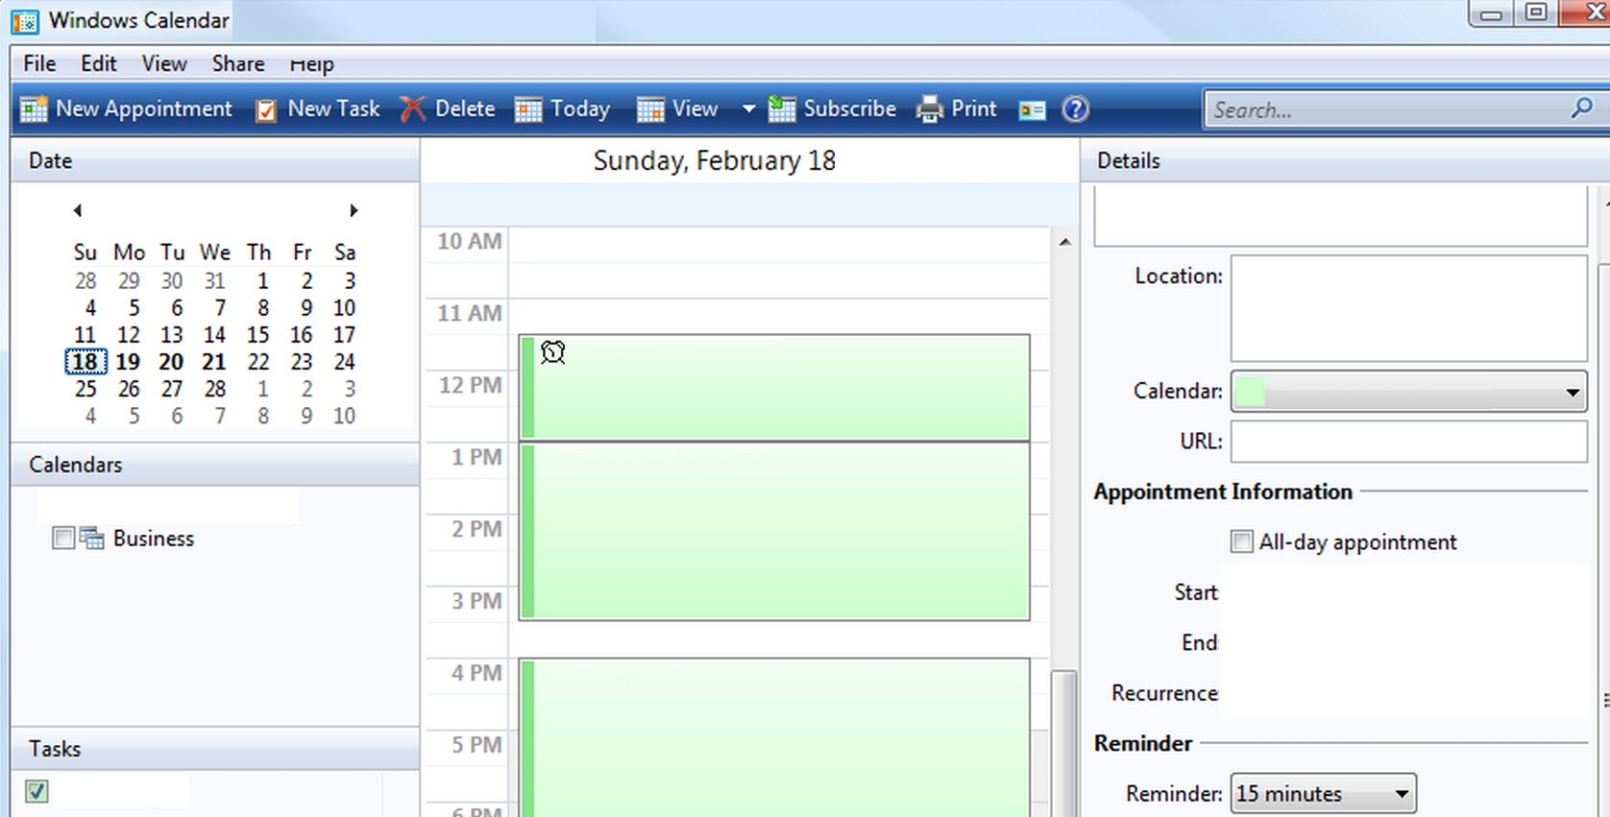Click the day view vertical scrollbar thumb
Screen dimensions: 1610x817
point(1064,744)
